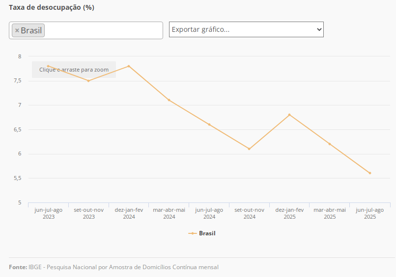Select the Brasil tag label in the field

point(31,30)
